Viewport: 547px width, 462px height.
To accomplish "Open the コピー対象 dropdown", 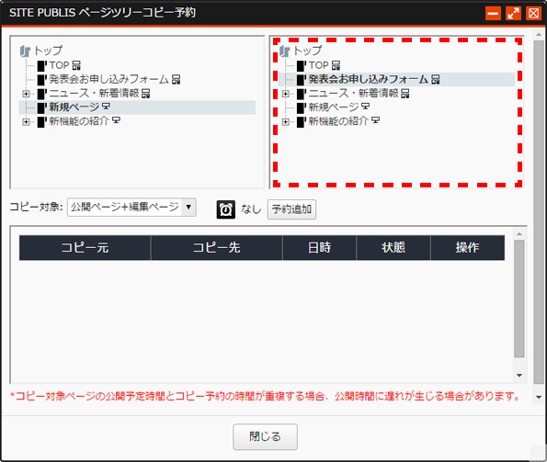I will pyautogui.click(x=131, y=208).
